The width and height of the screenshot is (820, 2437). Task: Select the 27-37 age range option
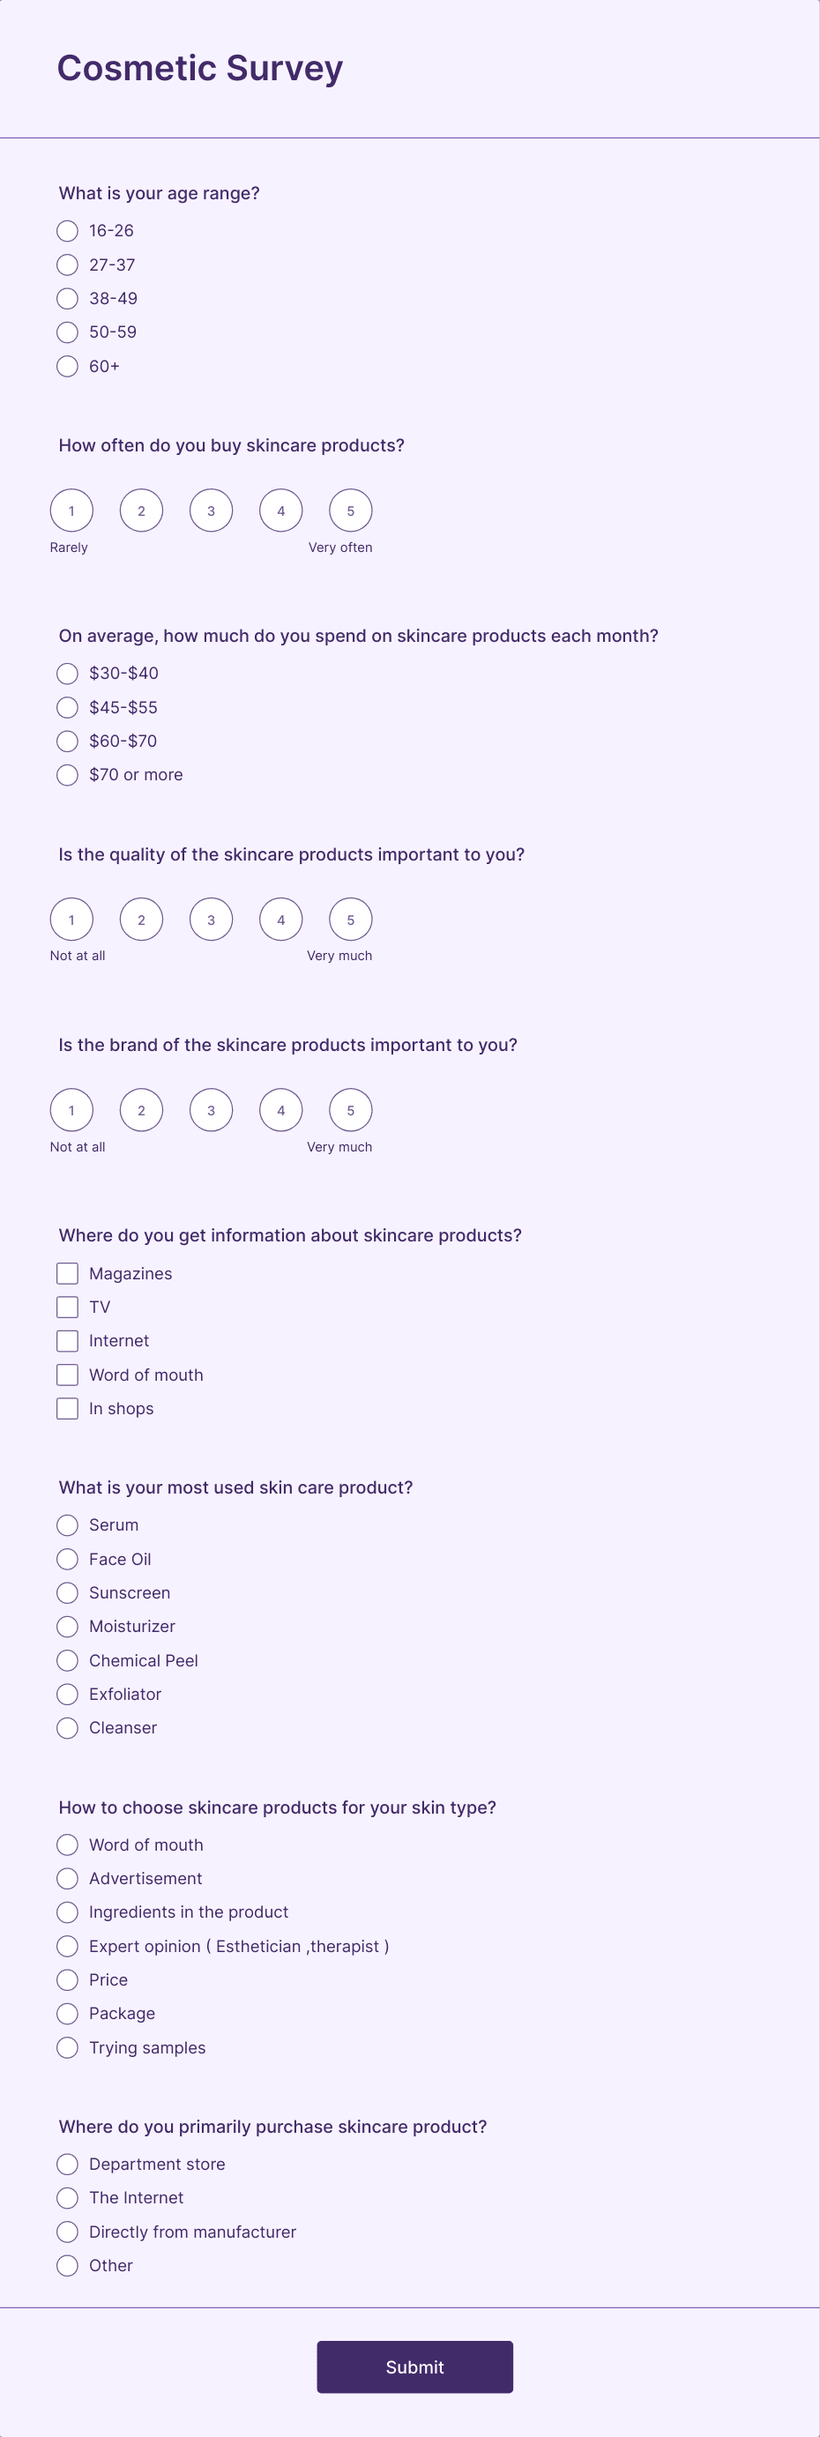pyautogui.click(x=67, y=265)
